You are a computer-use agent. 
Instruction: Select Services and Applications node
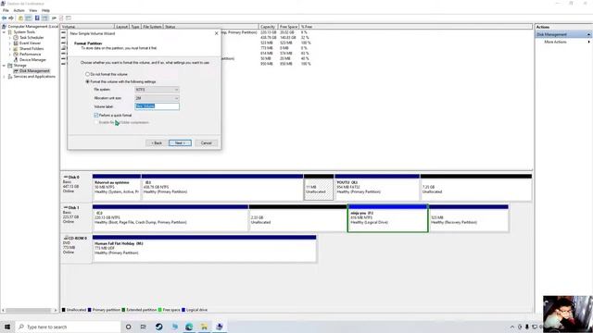pyautogui.click(x=34, y=77)
